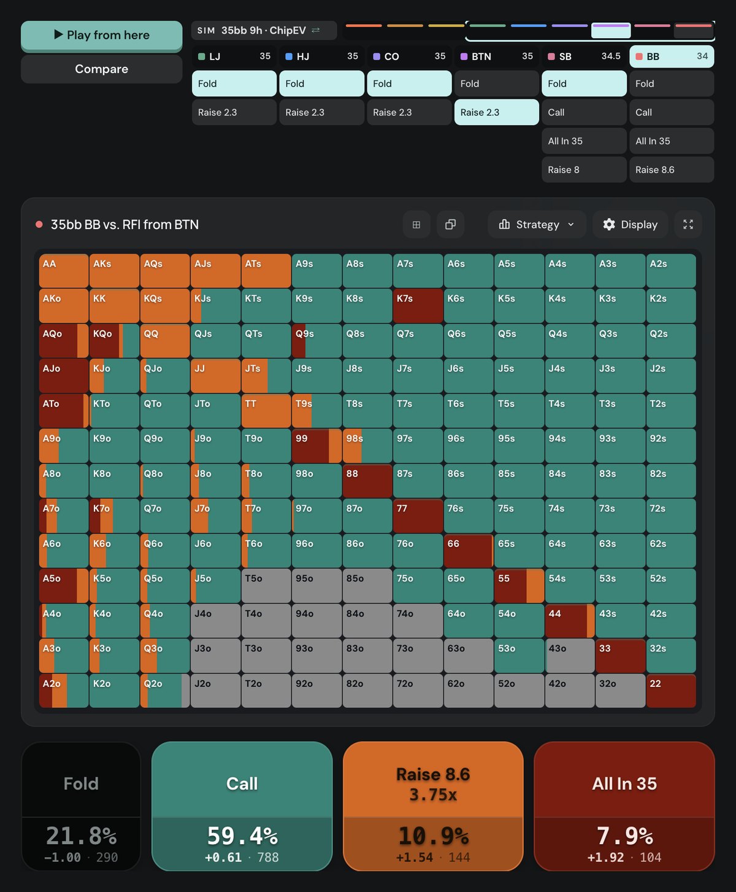Click the bar chart icon in Strategy
The image size is (736, 892).
(504, 225)
